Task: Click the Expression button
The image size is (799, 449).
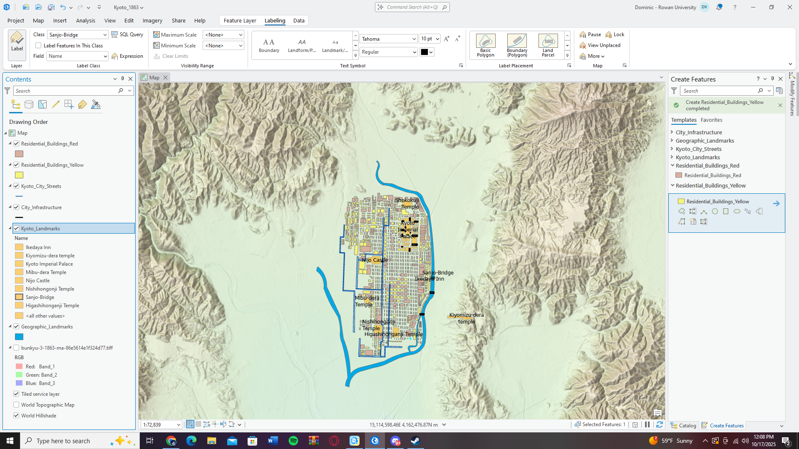Action: 127,56
